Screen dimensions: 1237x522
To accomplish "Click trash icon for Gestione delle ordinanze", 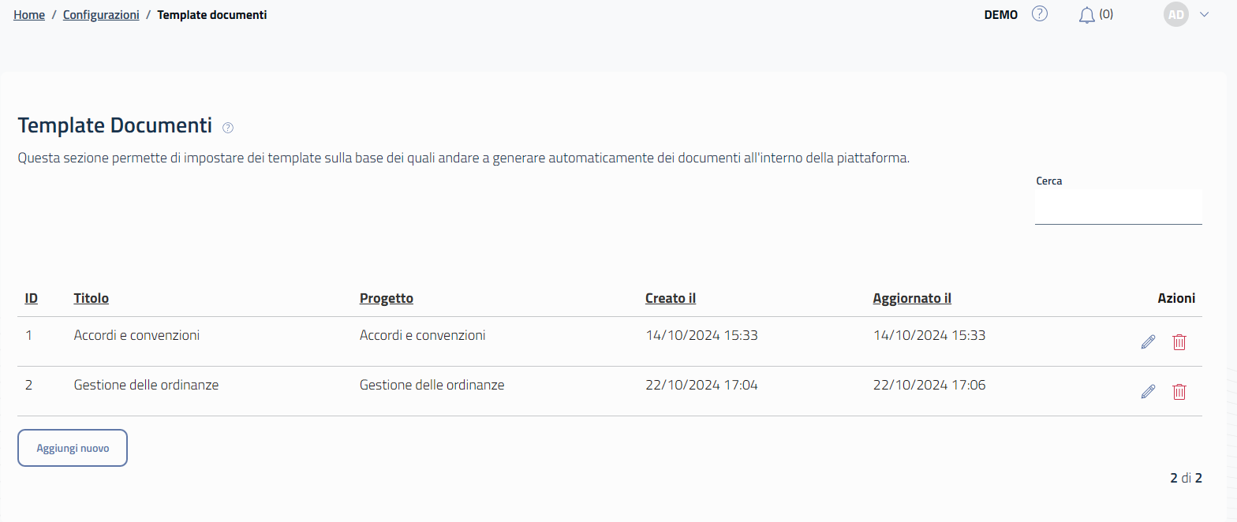I will pyautogui.click(x=1179, y=391).
